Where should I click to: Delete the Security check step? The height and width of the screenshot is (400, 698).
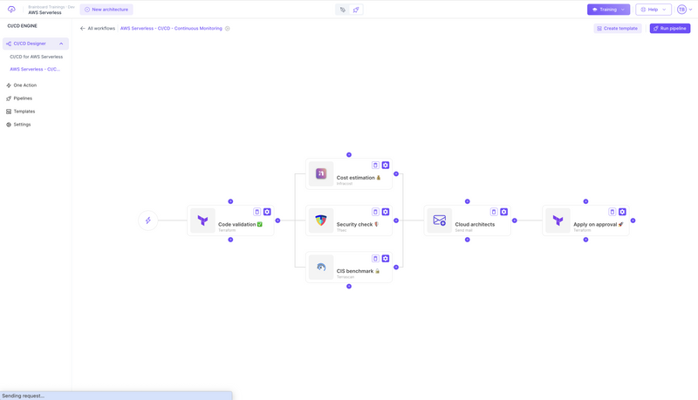[375, 212]
